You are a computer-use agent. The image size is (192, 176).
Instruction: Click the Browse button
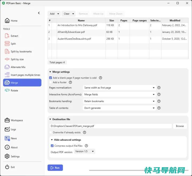pos(180,126)
